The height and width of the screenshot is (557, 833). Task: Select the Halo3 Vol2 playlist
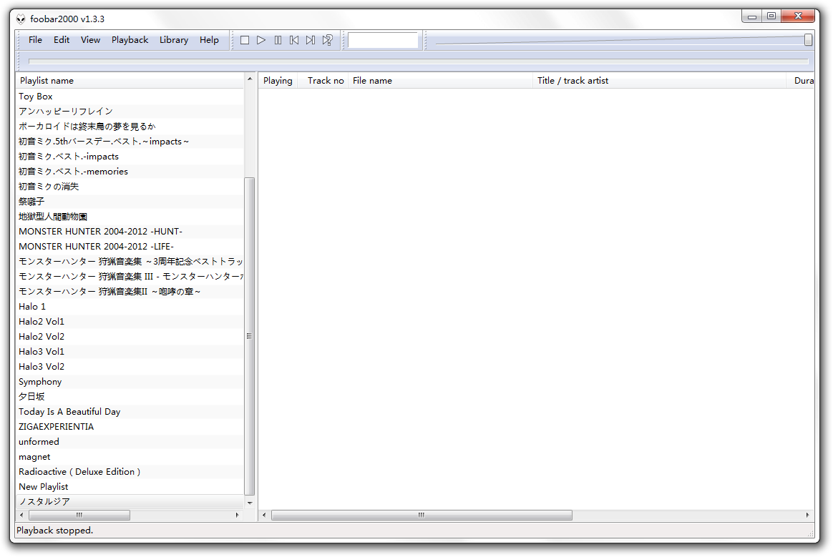(130, 366)
